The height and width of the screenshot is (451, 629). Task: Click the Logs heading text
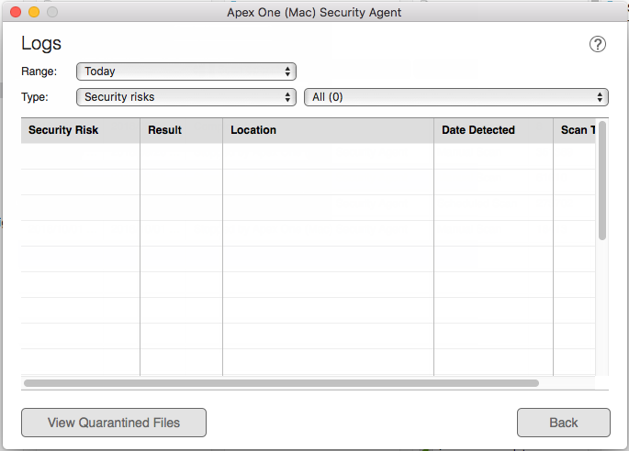coord(41,44)
